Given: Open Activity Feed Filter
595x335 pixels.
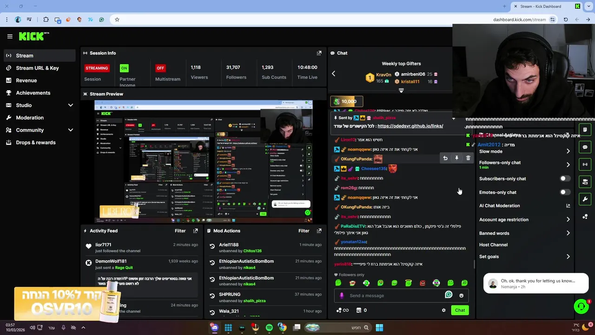Looking at the screenshot, I should point(180,231).
